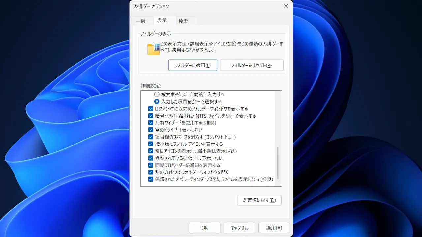Close the フォルダー オプション dialog

coord(286,6)
